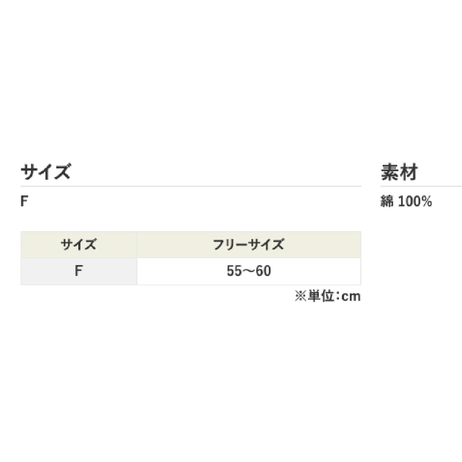Click the divider line under 素材 heading
The image size is (462, 462).
pos(421,186)
